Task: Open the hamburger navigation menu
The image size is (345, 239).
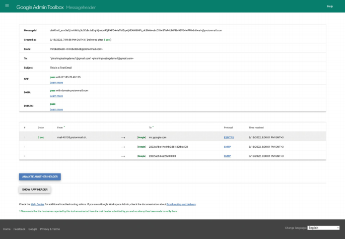Action: (7, 7)
